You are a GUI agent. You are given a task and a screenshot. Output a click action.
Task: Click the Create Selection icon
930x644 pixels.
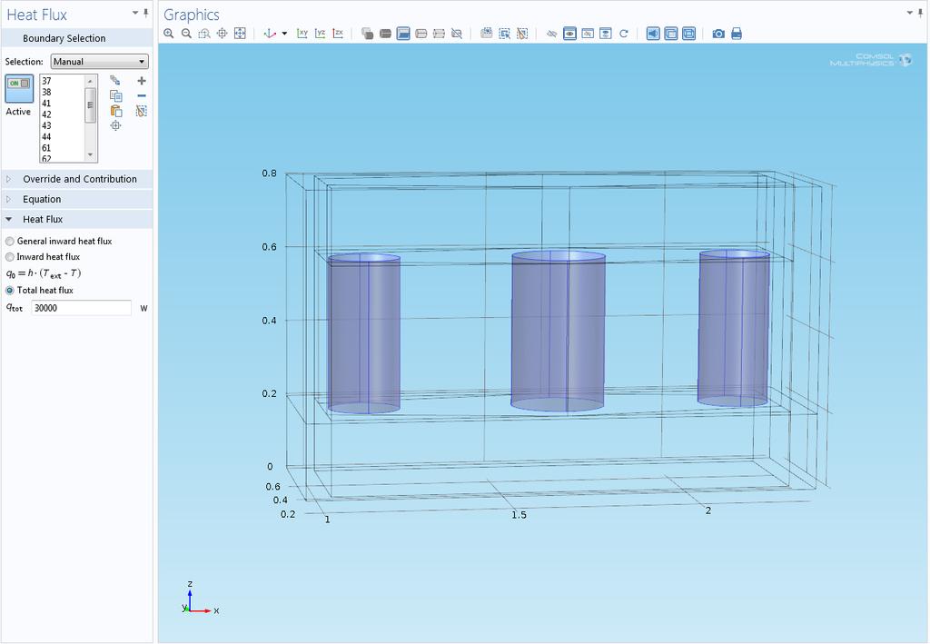[115, 81]
